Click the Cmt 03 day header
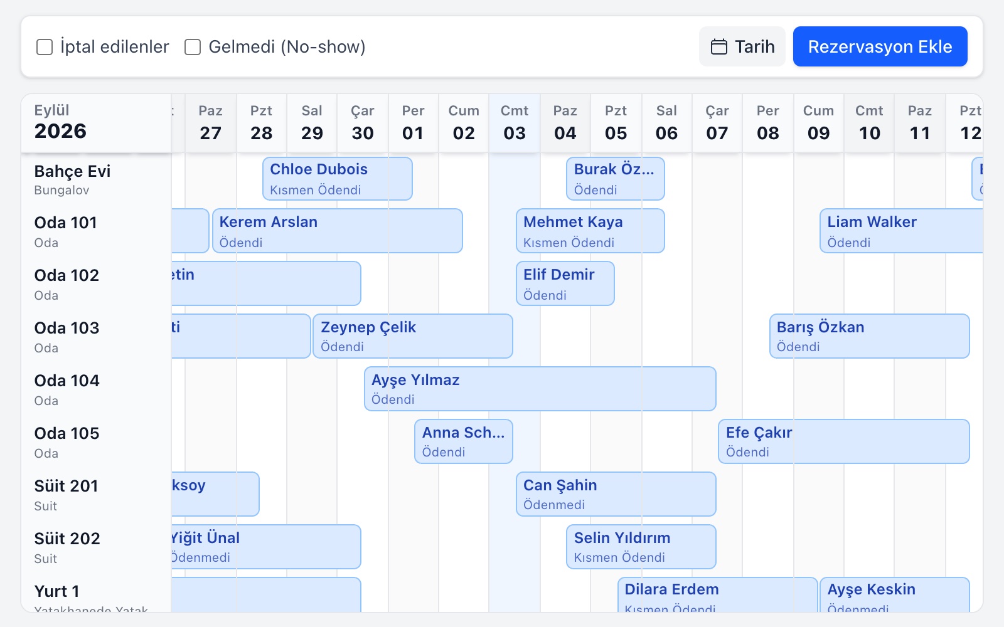 coord(515,123)
